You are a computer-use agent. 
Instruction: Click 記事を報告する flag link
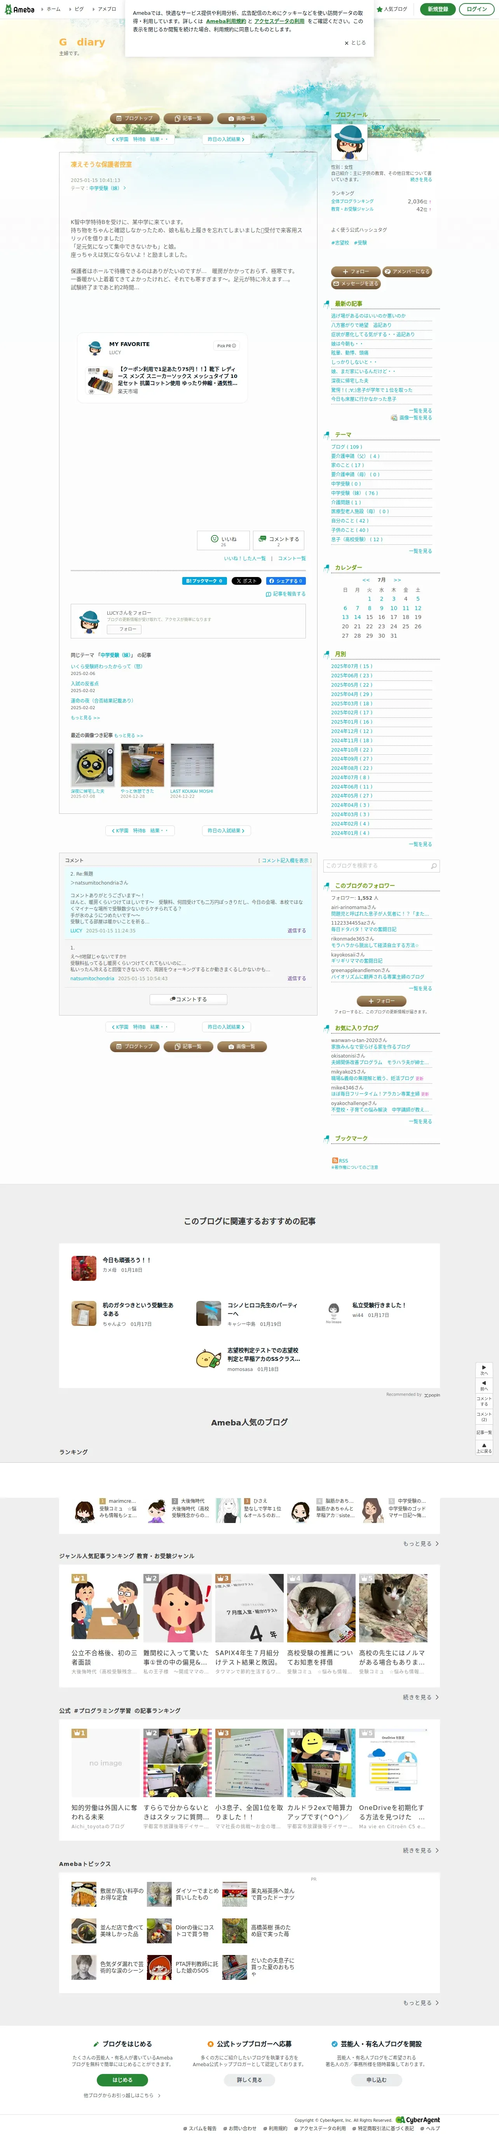[285, 594]
